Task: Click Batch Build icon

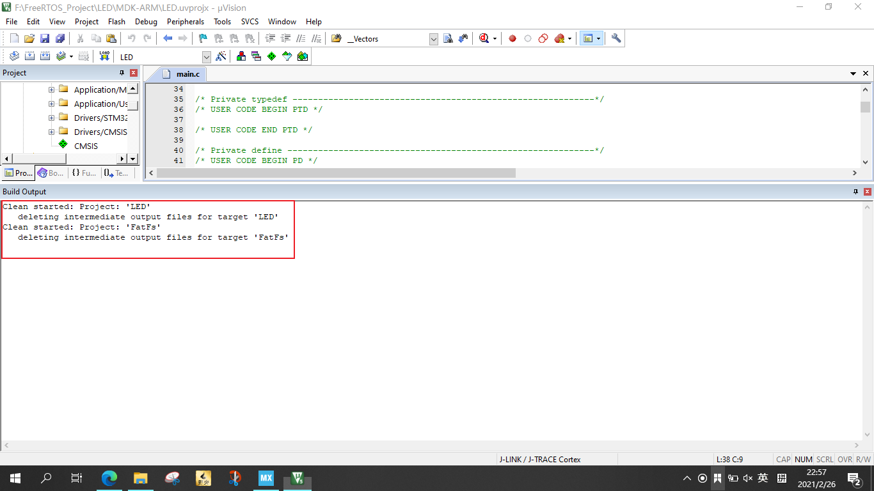Action: coord(61,56)
